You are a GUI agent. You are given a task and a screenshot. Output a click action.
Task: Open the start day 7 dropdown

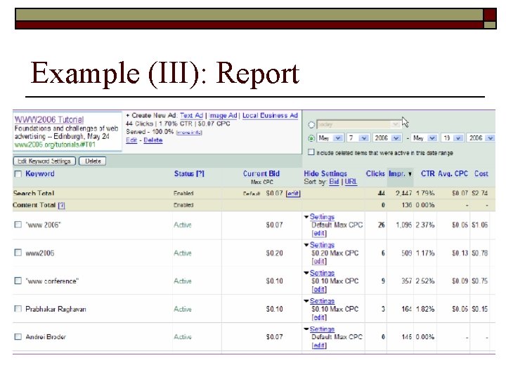pos(358,138)
